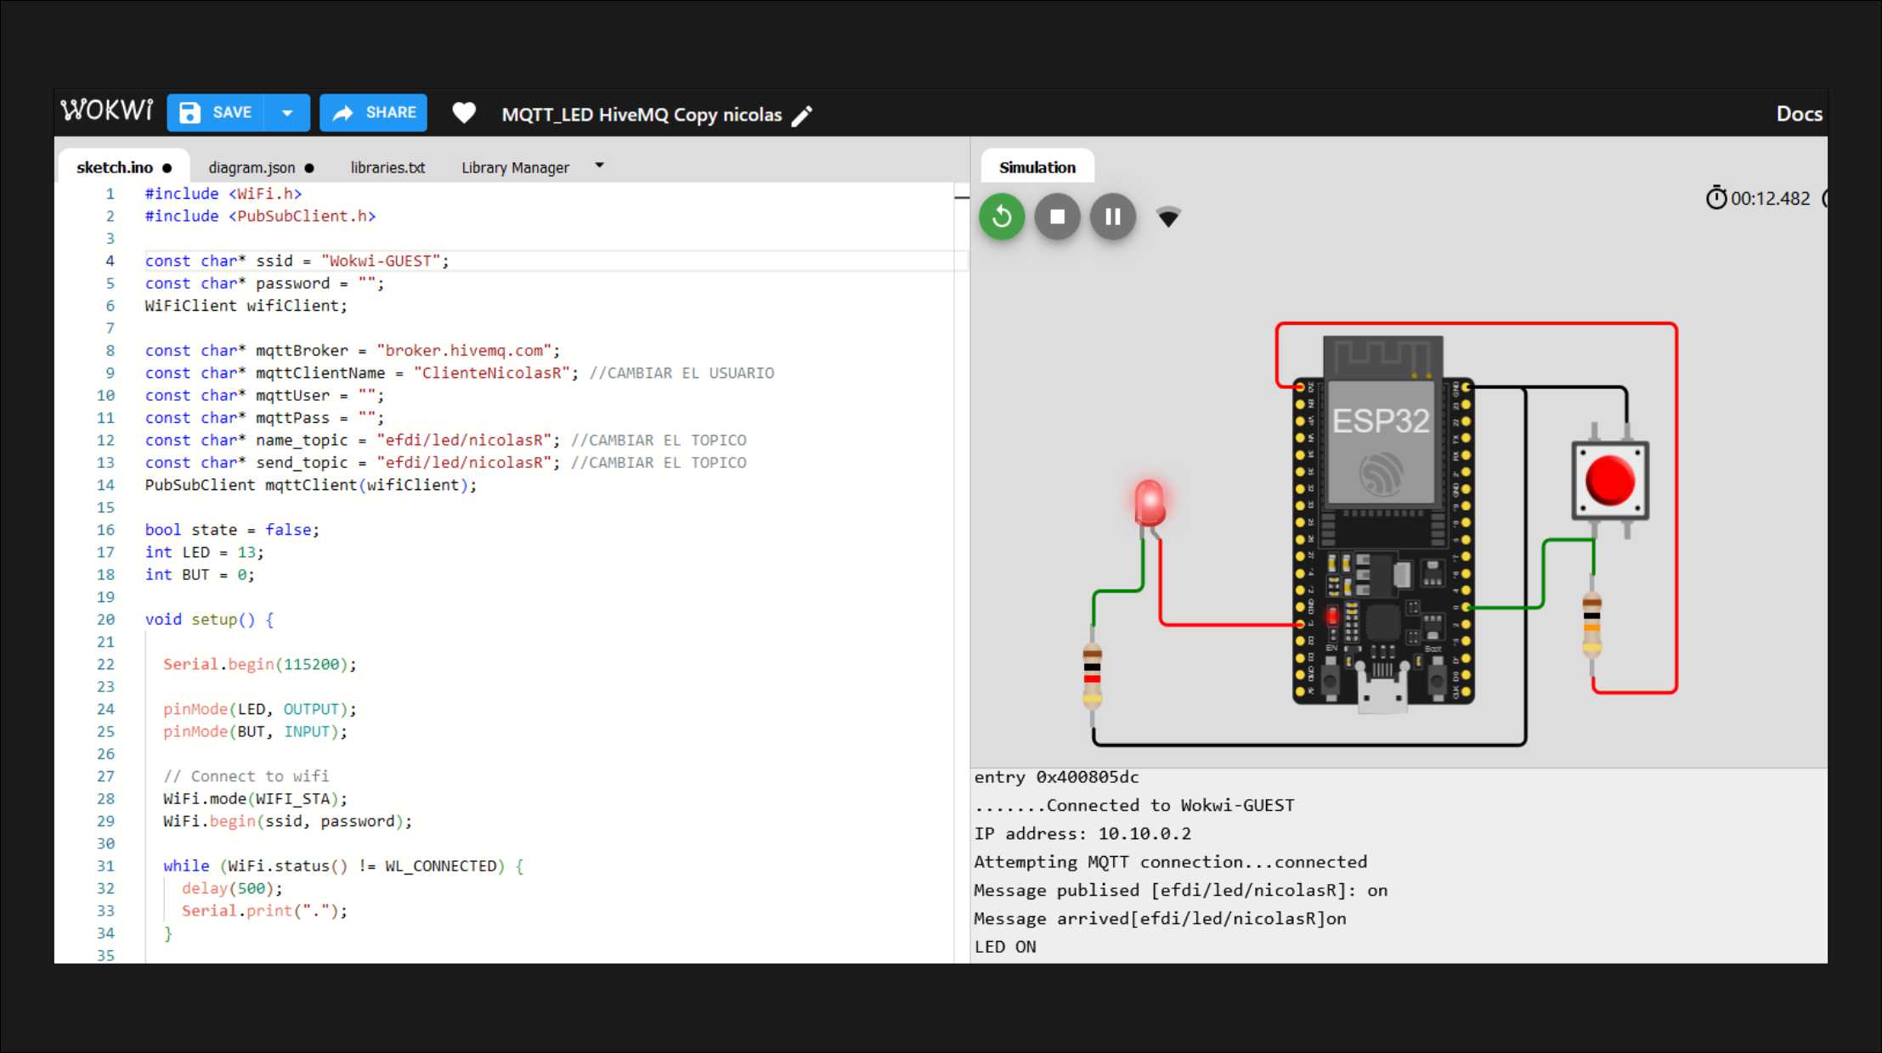Share the project with SHARE button

[373, 113]
